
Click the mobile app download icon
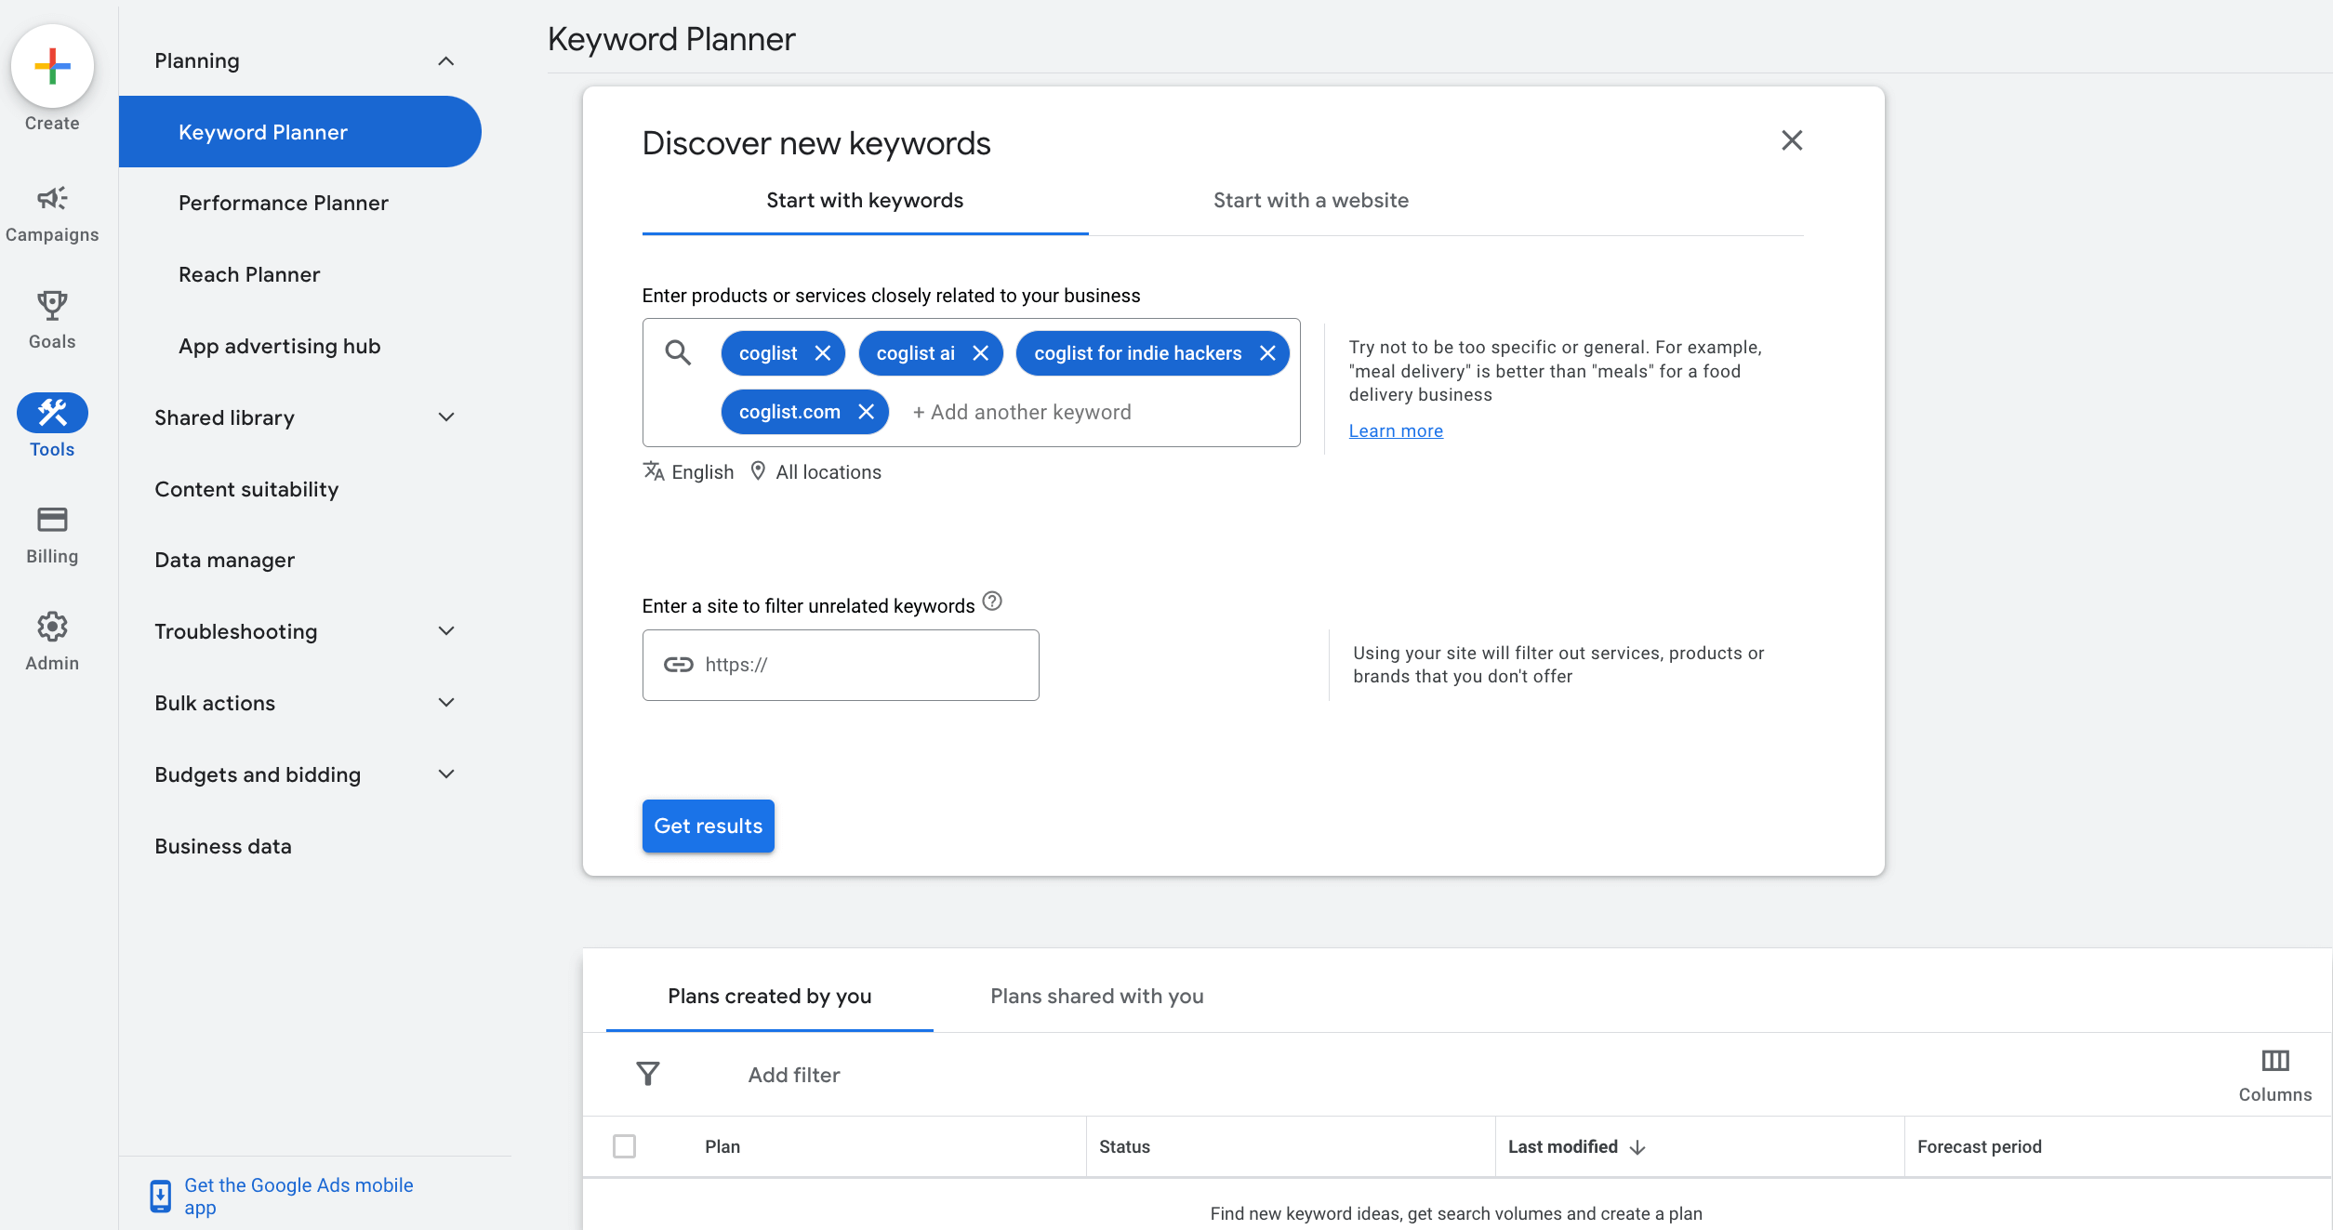tap(160, 1197)
